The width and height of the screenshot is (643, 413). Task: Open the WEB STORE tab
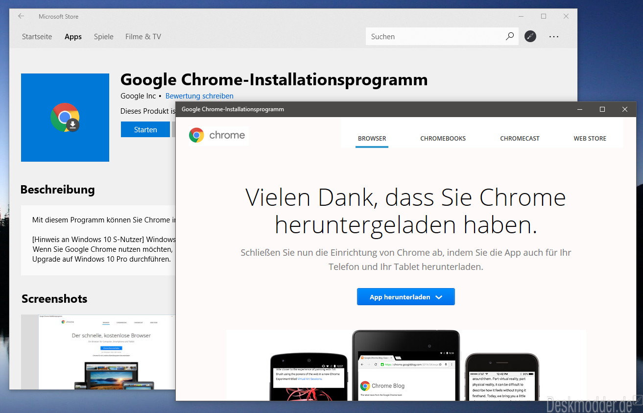coord(590,139)
